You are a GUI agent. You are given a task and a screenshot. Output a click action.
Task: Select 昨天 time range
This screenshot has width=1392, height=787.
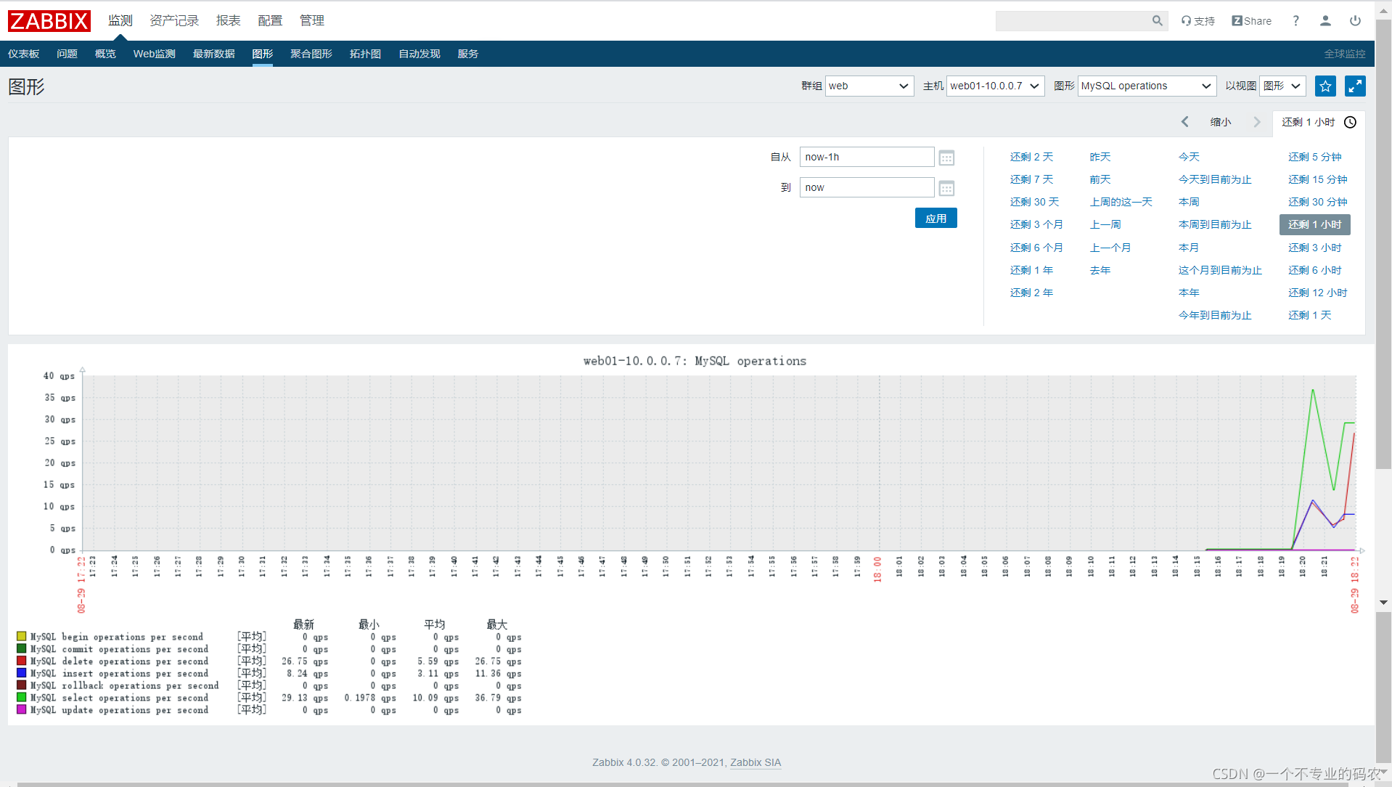[1100, 157]
